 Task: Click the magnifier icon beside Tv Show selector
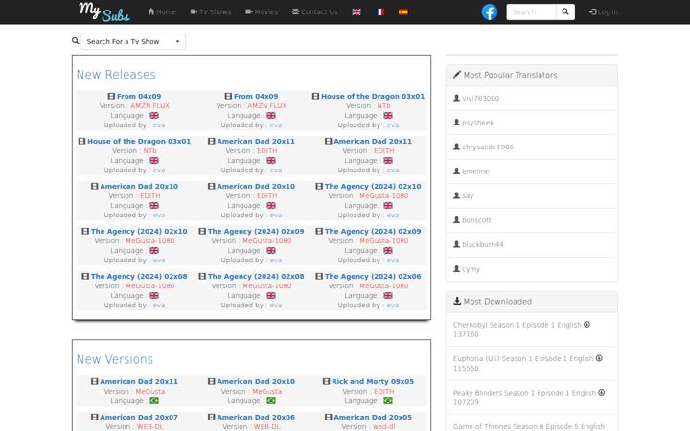tap(76, 41)
